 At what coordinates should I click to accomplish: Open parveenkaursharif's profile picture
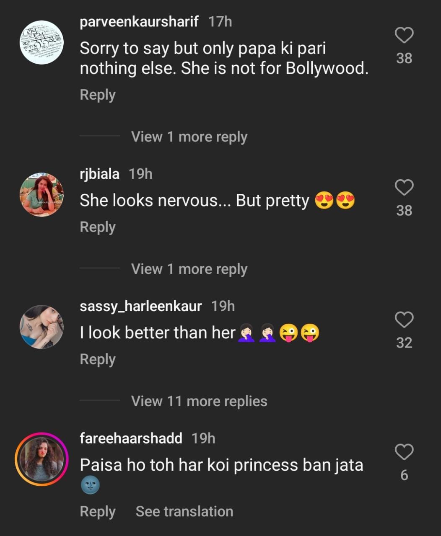point(42,42)
